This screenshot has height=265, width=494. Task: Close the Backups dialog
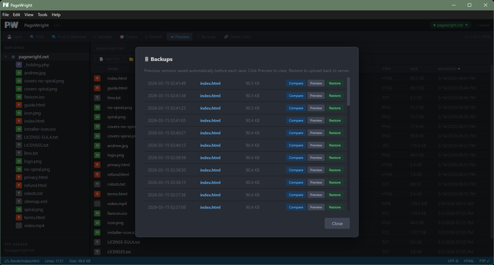[x=337, y=223]
